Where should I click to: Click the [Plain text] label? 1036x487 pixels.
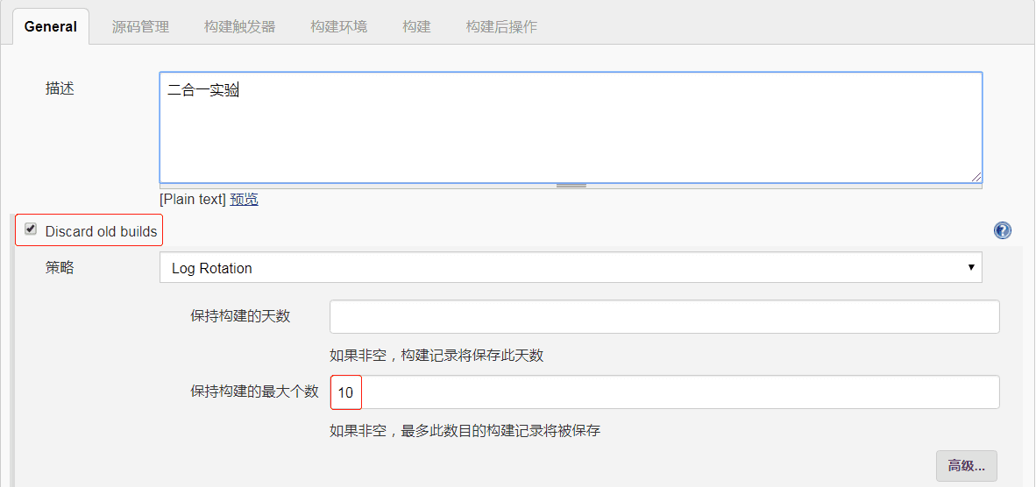tap(193, 200)
